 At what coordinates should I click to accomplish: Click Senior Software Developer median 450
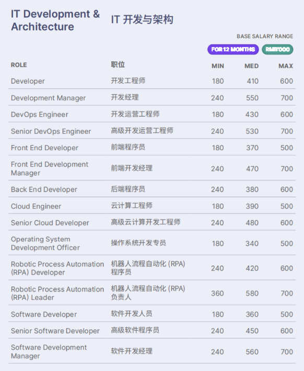(x=252, y=331)
